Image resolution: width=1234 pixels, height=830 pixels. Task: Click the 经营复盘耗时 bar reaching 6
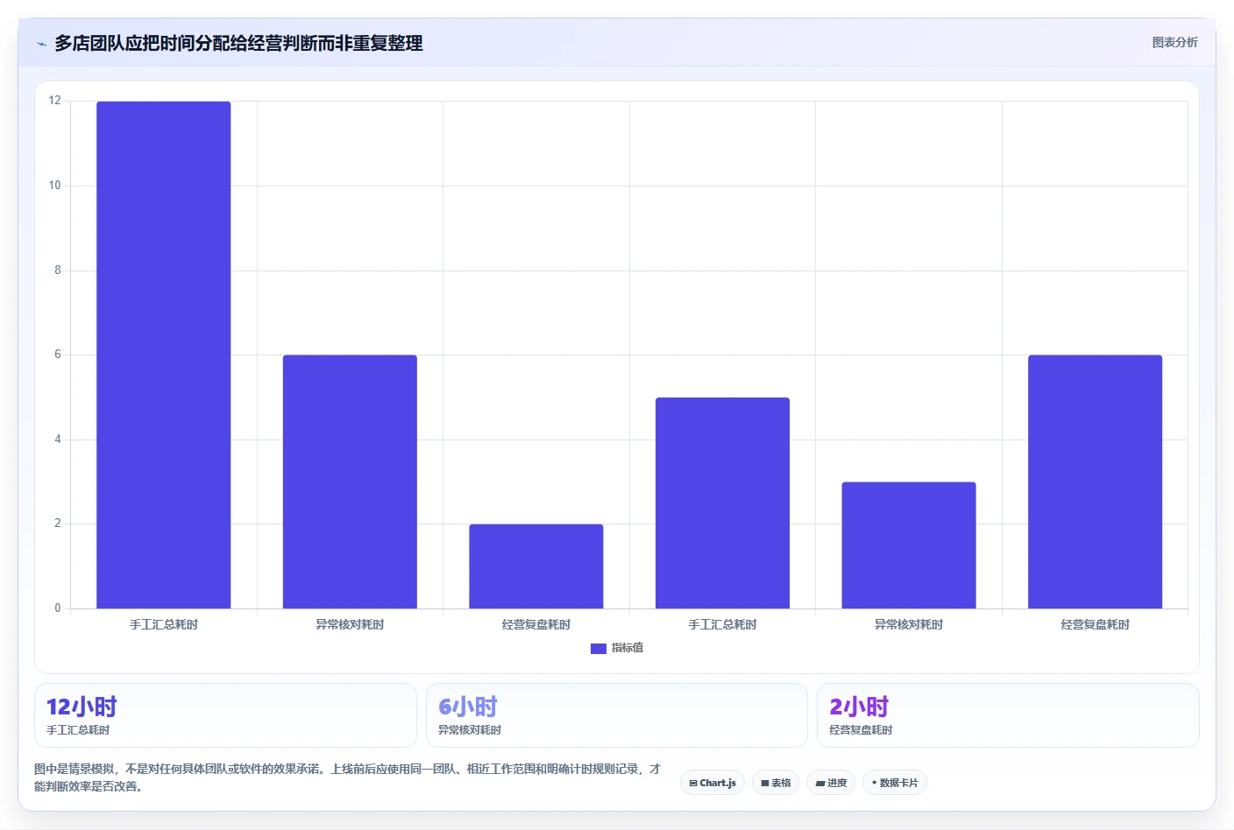click(1095, 482)
